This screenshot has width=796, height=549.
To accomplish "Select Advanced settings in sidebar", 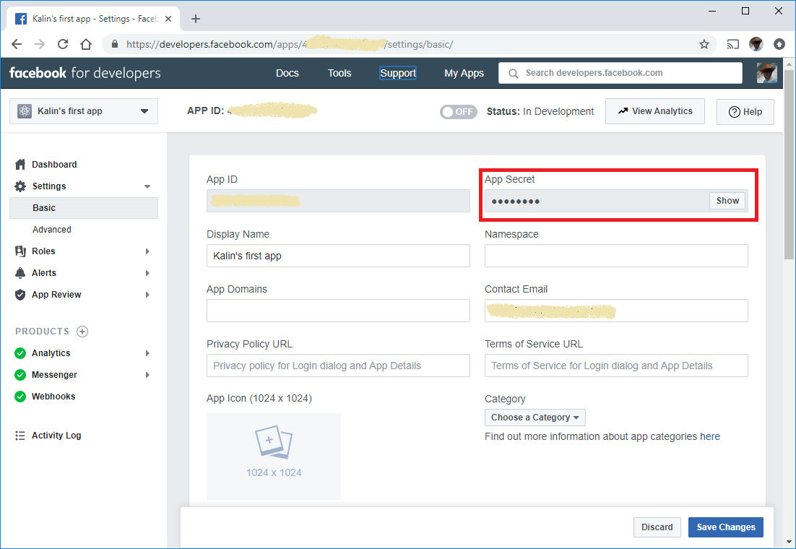I will (52, 230).
